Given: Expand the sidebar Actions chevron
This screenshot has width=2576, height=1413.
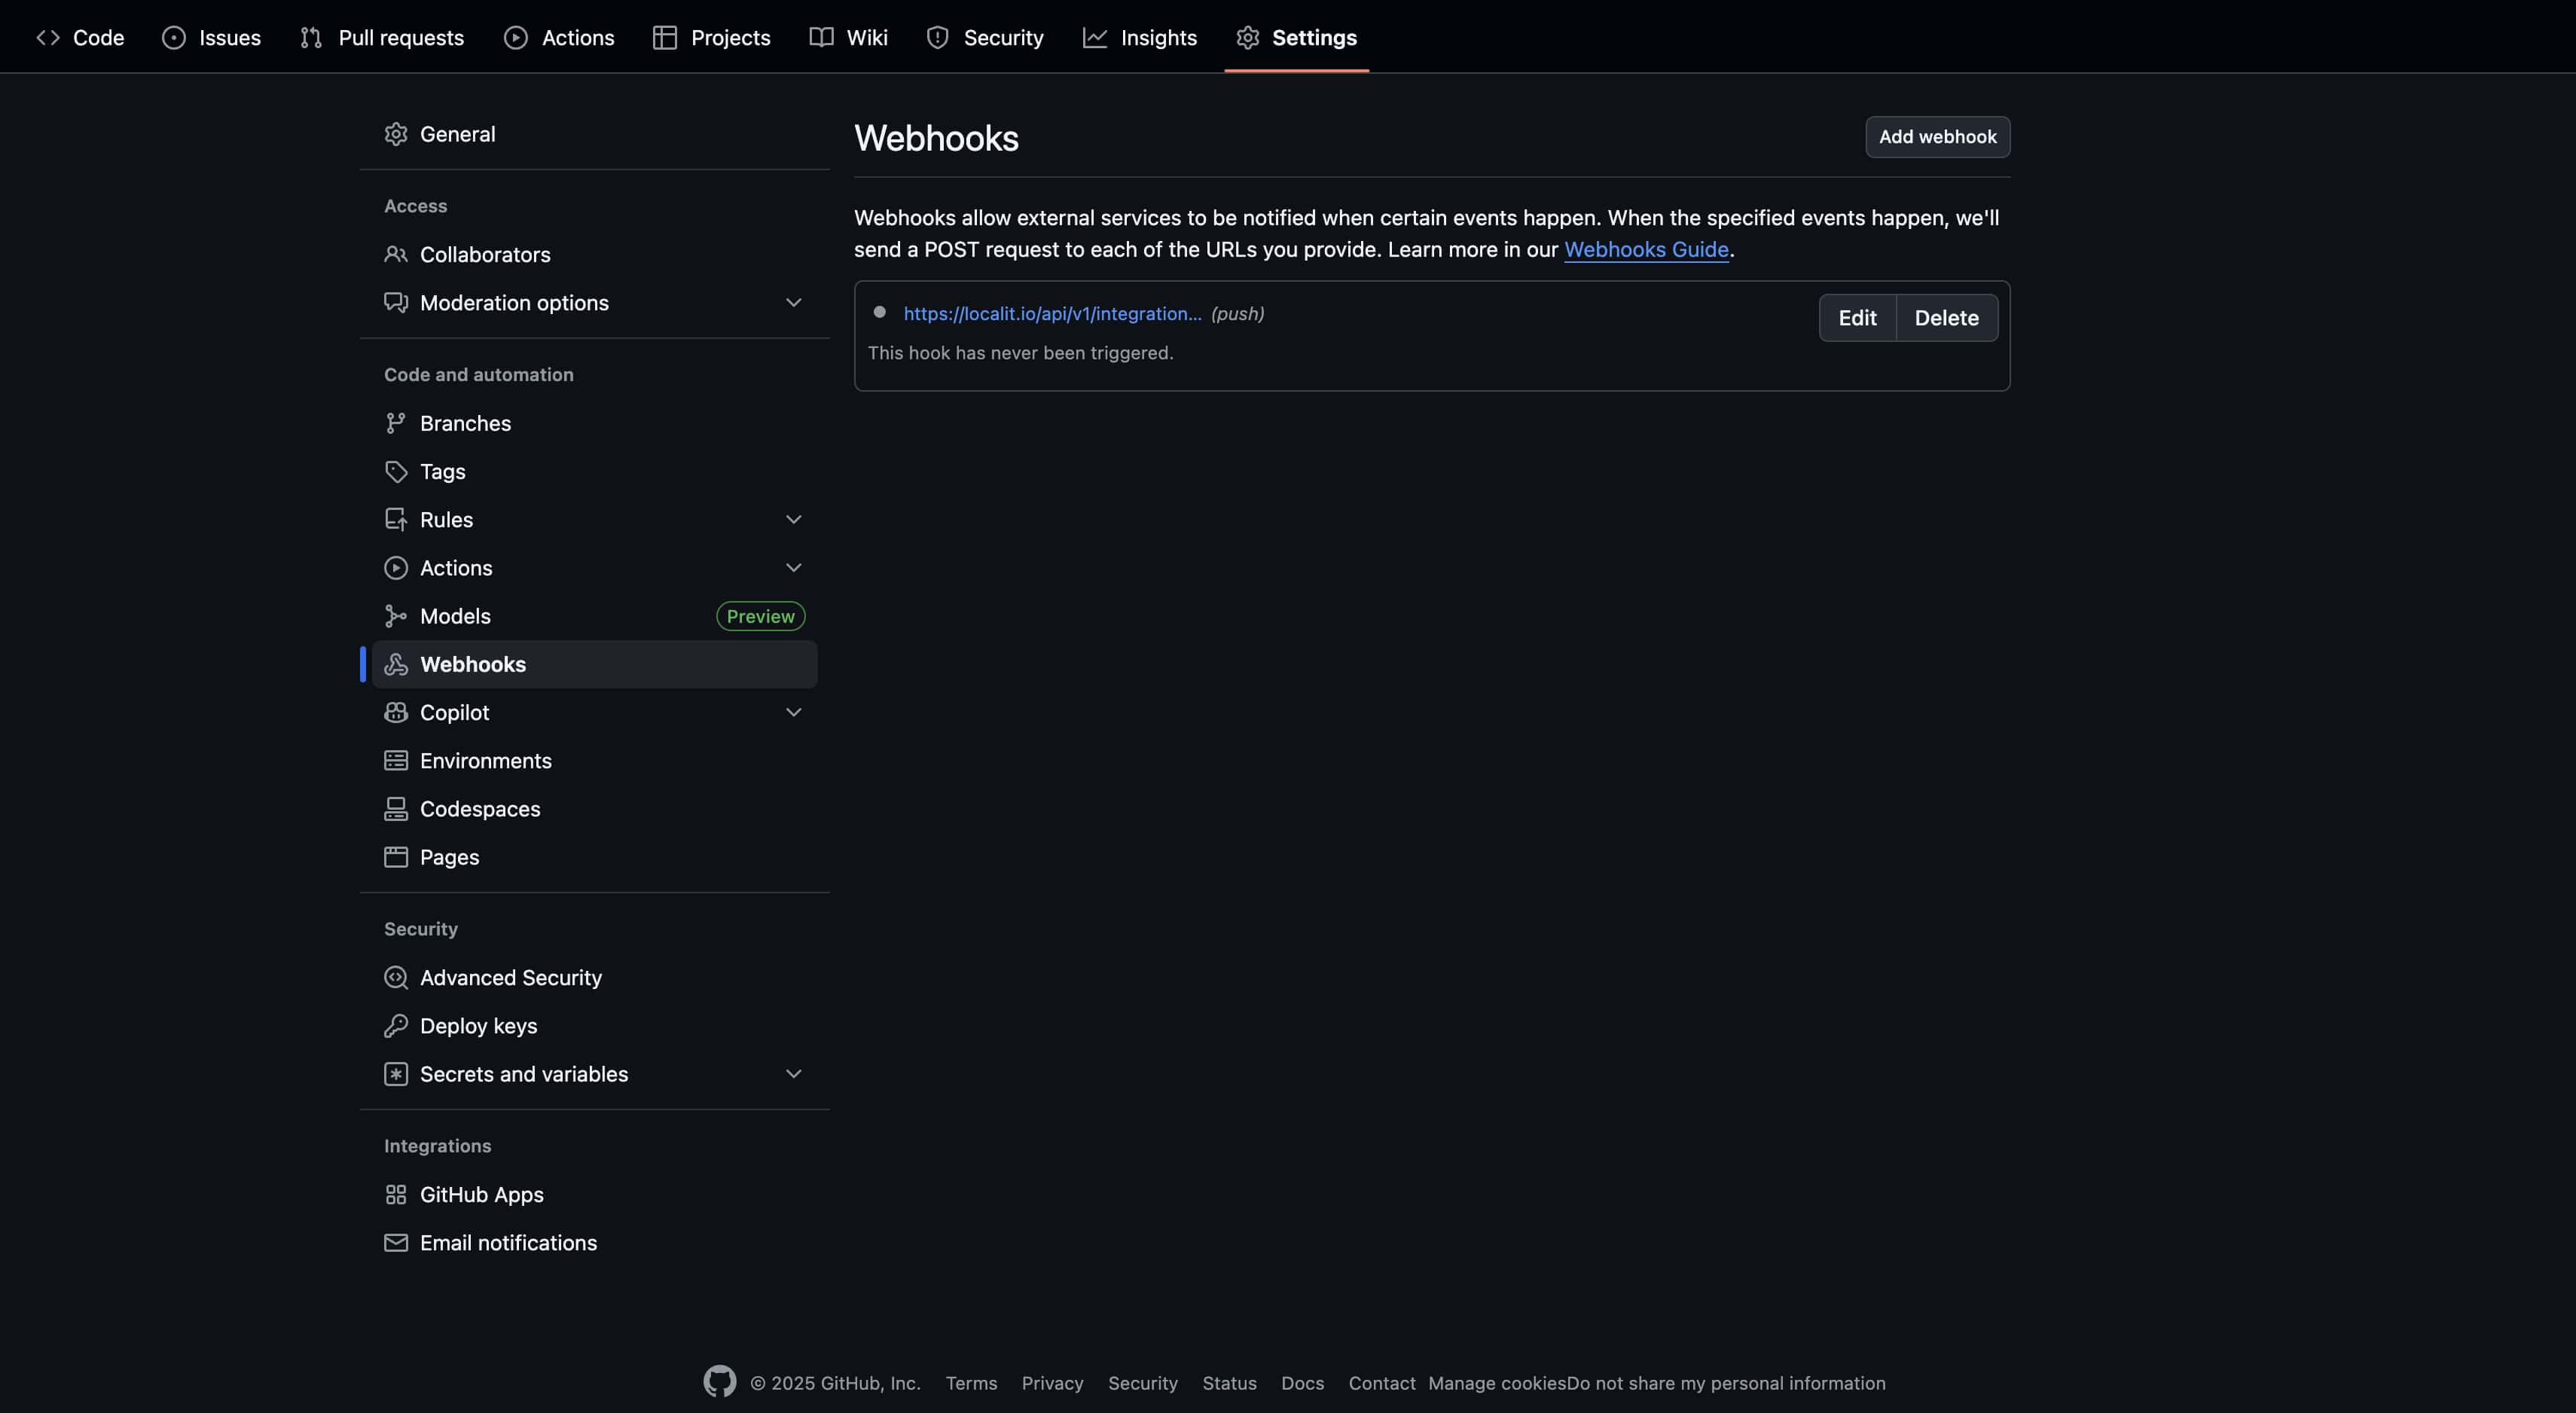Looking at the screenshot, I should [x=794, y=568].
